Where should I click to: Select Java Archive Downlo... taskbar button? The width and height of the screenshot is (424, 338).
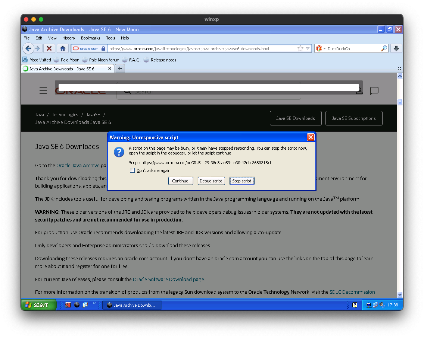(x=132, y=305)
